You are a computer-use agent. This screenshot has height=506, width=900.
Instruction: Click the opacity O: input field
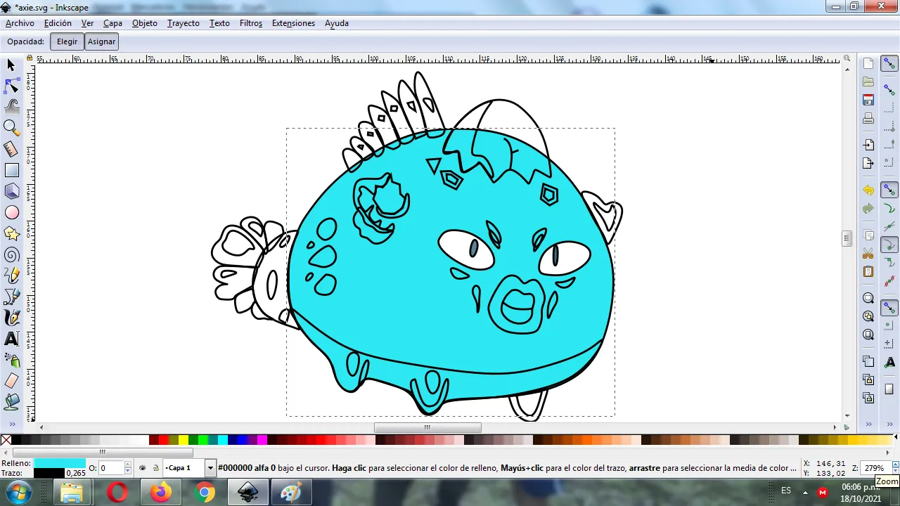click(x=110, y=467)
